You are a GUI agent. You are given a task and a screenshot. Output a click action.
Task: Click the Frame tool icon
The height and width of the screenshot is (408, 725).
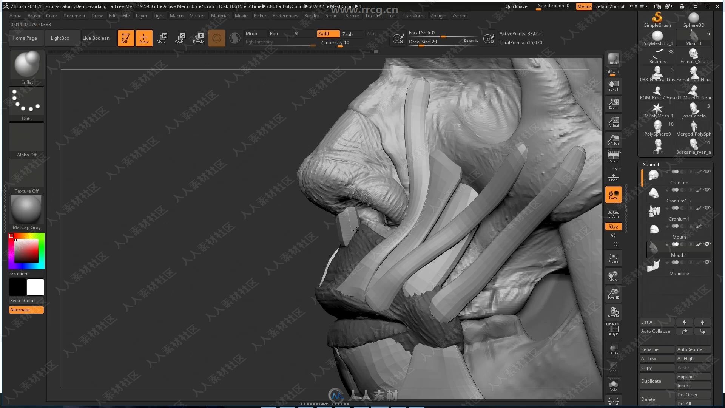pyautogui.click(x=613, y=258)
